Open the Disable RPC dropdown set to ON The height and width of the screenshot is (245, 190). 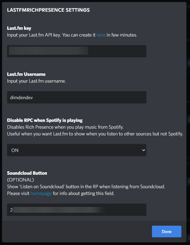point(76,150)
